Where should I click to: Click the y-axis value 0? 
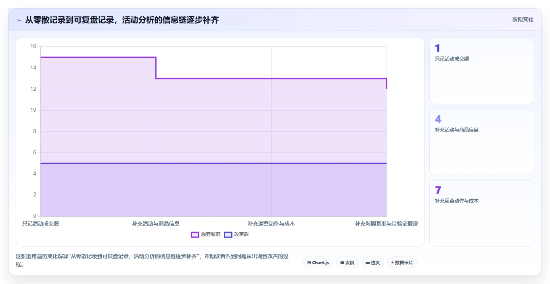pyautogui.click(x=35, y=216)
